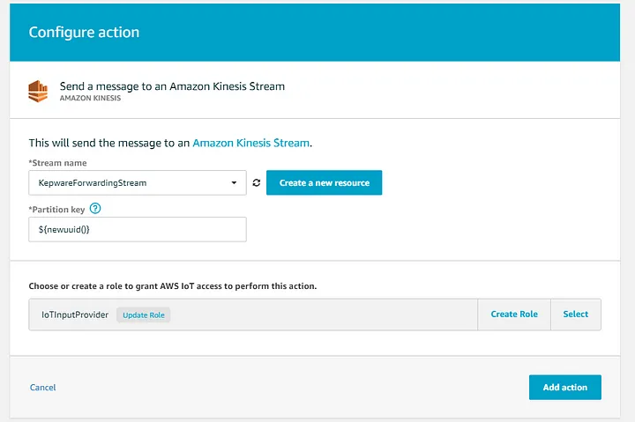Click the role selection instruction text
The height and width of the screenshot is (422, 635).
(x=173, y=286)
